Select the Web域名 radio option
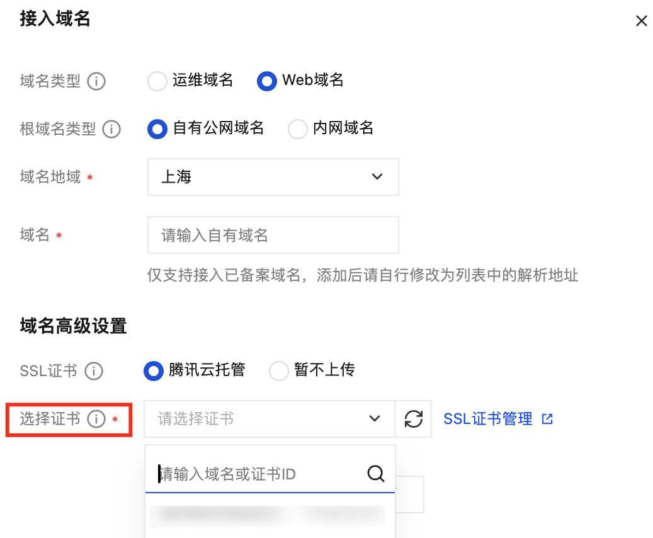The image size is (653, 538). point(267,81)
